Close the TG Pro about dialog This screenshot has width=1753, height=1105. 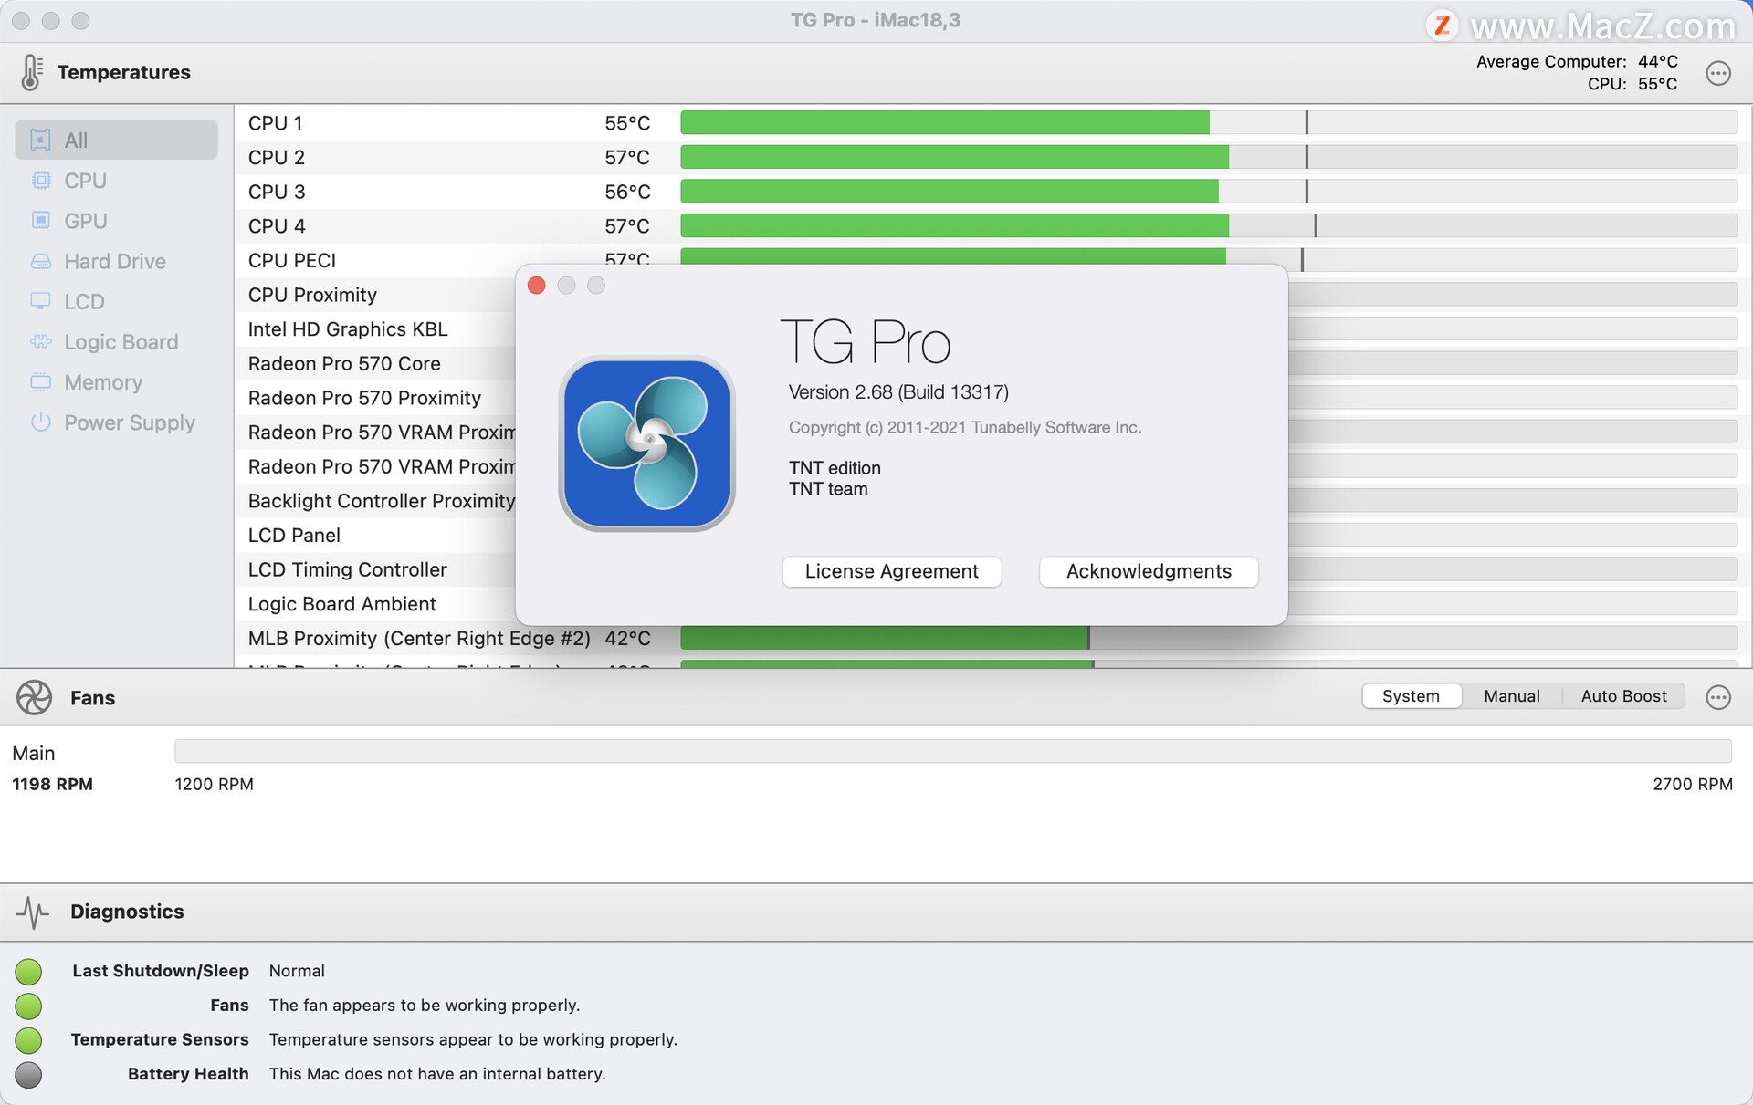tap(537, 286)
